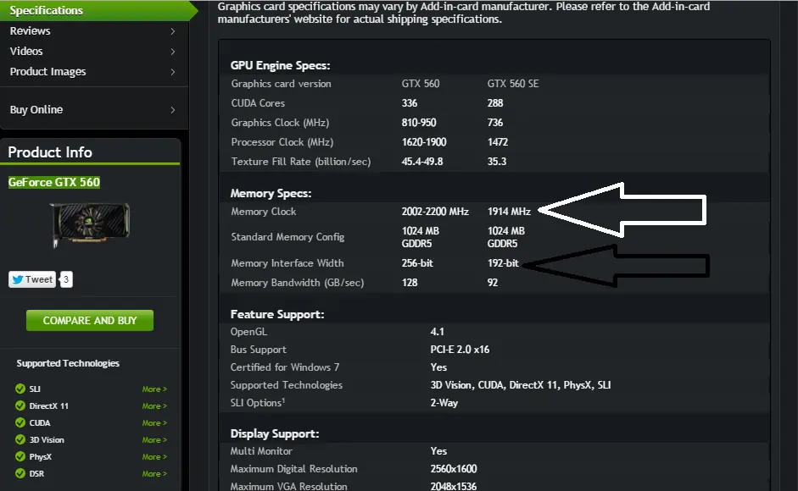
Task: Click the supported technologies list value text
Action: (x=520, y=385)
